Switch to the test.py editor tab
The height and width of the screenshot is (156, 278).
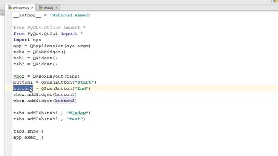[48, 8]
